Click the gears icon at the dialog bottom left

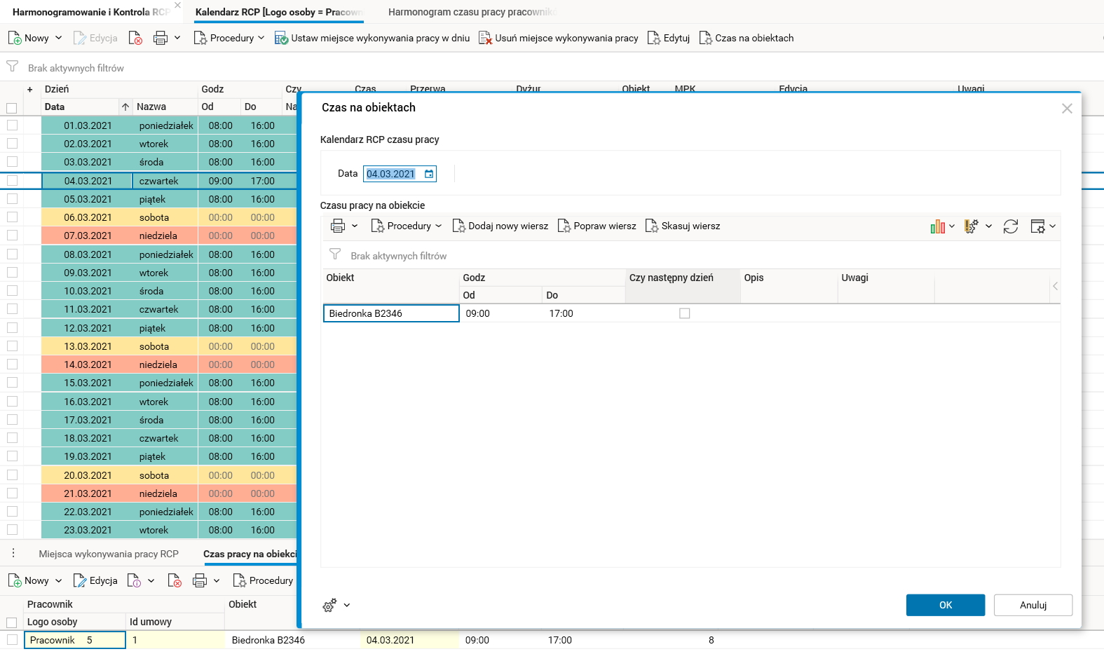point(329,605)
